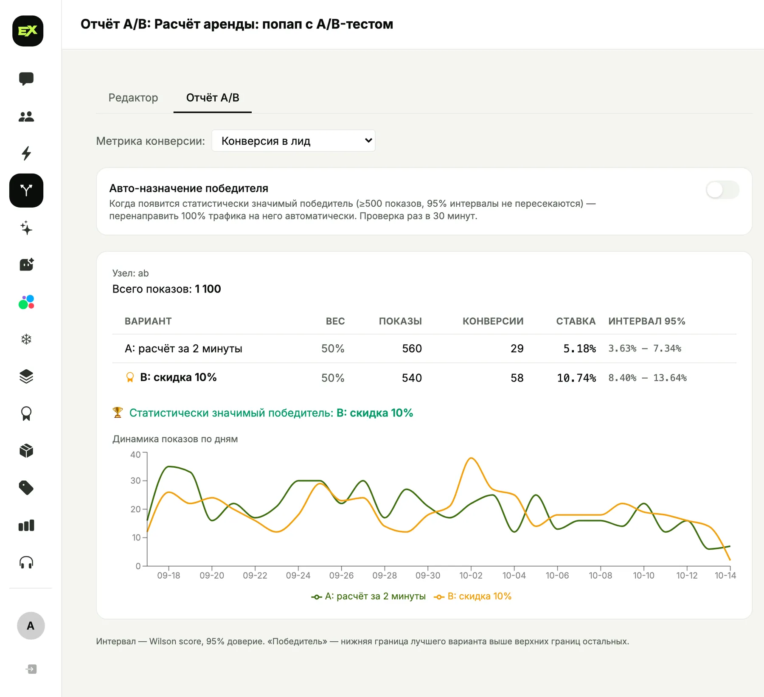Click the logout arrow icon
Image resolution: width=764 pixels, height=697 pixels.
point(31,669)
